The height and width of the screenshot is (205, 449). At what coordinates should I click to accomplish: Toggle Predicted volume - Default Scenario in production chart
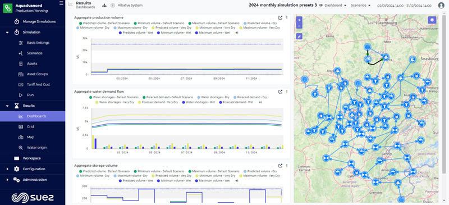point(105,23)
